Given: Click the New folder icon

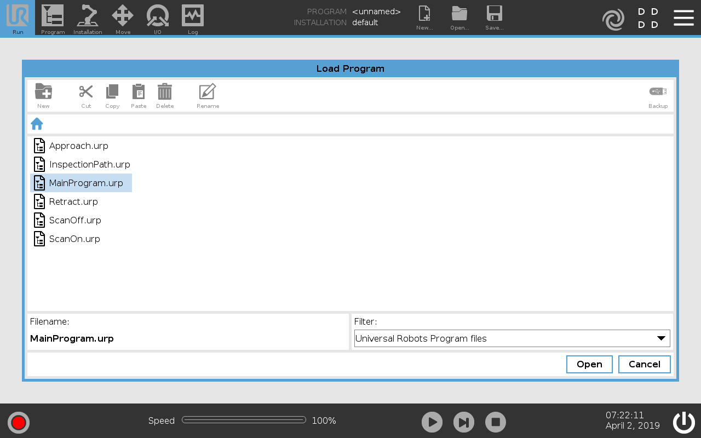Looking at the screenshot, I should point(43,92).
